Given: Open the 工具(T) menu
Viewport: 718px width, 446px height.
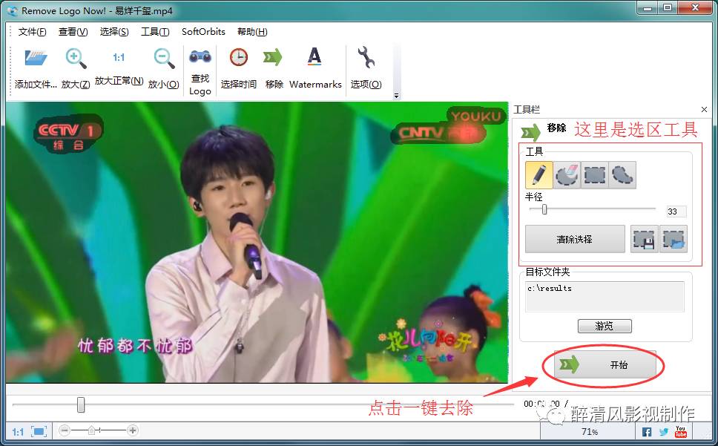Looking at the screenshot, I should [x=155, y=32].
